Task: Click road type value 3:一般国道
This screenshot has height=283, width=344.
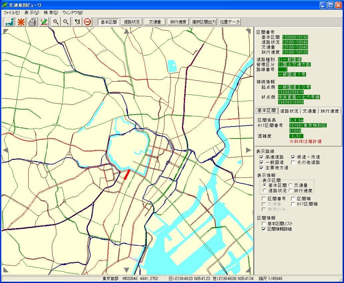Action: [x=290, y=60]
